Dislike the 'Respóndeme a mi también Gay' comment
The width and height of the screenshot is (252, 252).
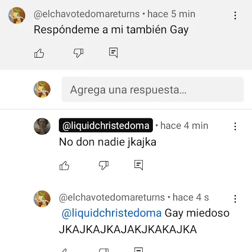[x=78, y=53]
